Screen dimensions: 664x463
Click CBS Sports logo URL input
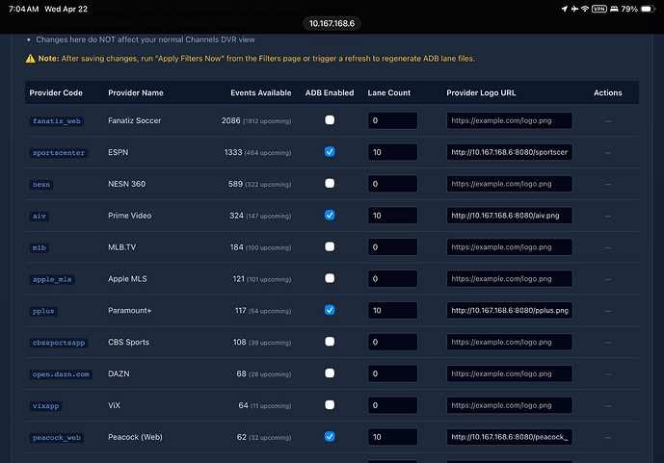coord(510,342)
